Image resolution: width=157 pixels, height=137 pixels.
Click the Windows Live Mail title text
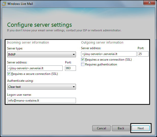click(20, 4)
